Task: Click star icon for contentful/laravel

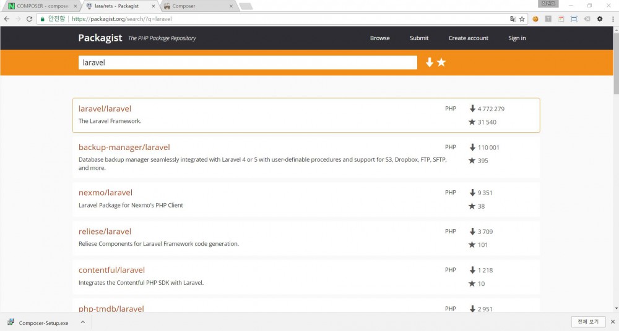Action: [x=472, y=283]
